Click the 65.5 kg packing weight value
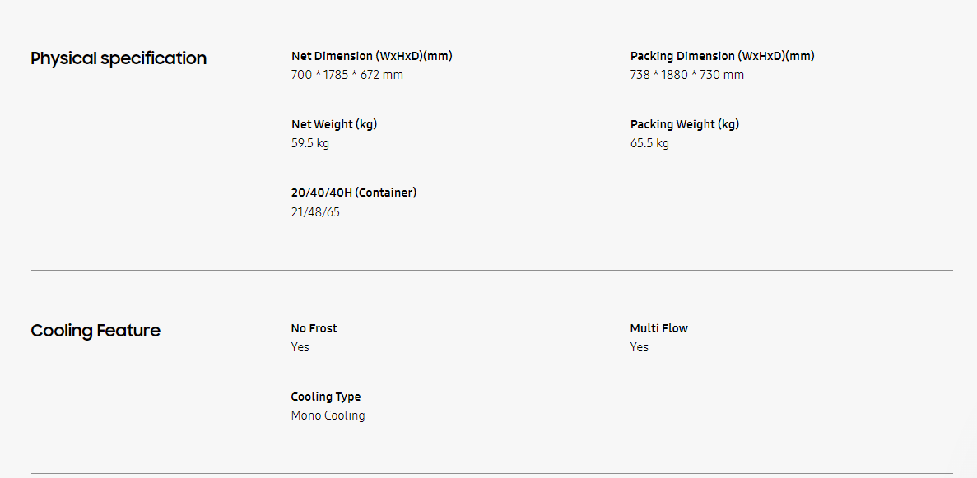The height and width of the screenshot is (478, 977). point(649,143)
